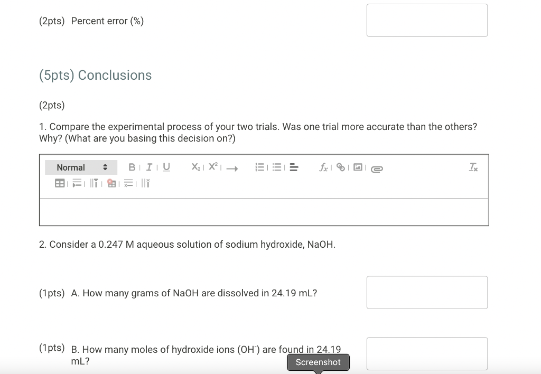The image size is (541, 374).
Task: Toggle underline formatting
Action: 166,167
